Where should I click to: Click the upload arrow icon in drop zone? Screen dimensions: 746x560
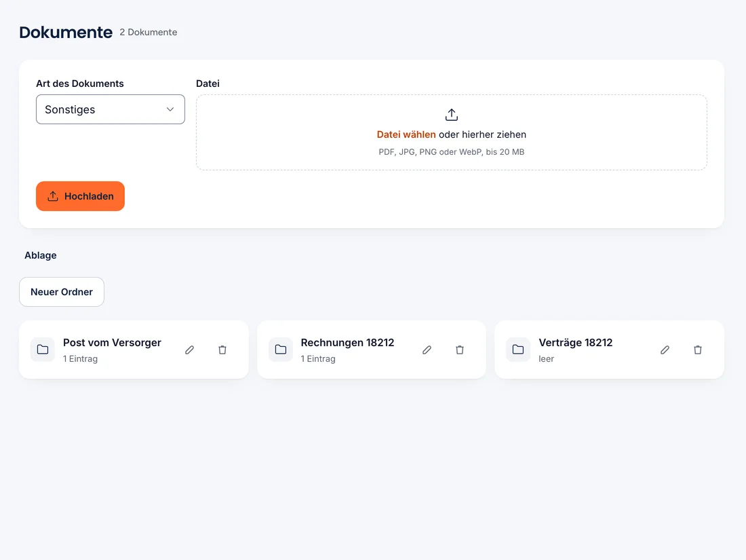point(452,115)
